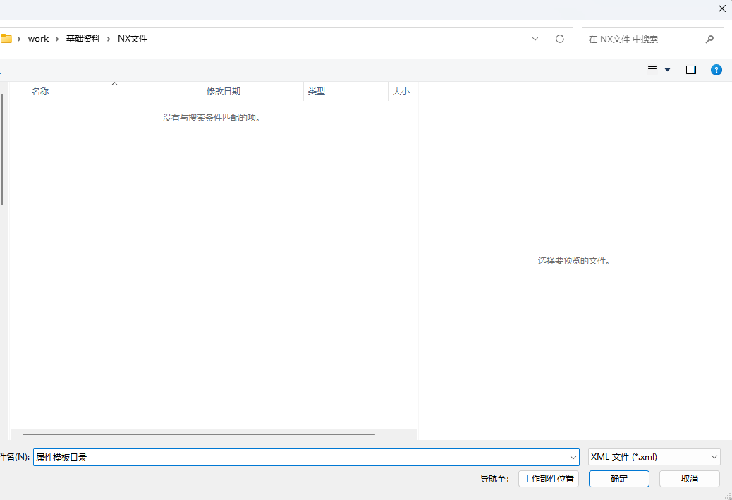Toggle the preview pane button
Viewport: 732px width, 500px height.
691,70
